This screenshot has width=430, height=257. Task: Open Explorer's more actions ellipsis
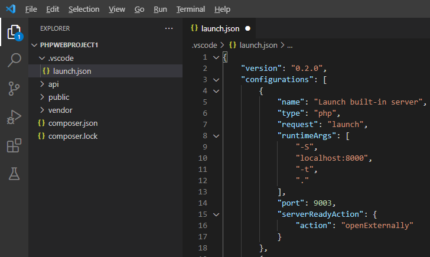169,28
